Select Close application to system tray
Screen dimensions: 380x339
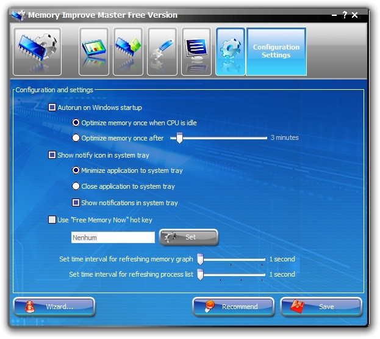tap(76, 186)
